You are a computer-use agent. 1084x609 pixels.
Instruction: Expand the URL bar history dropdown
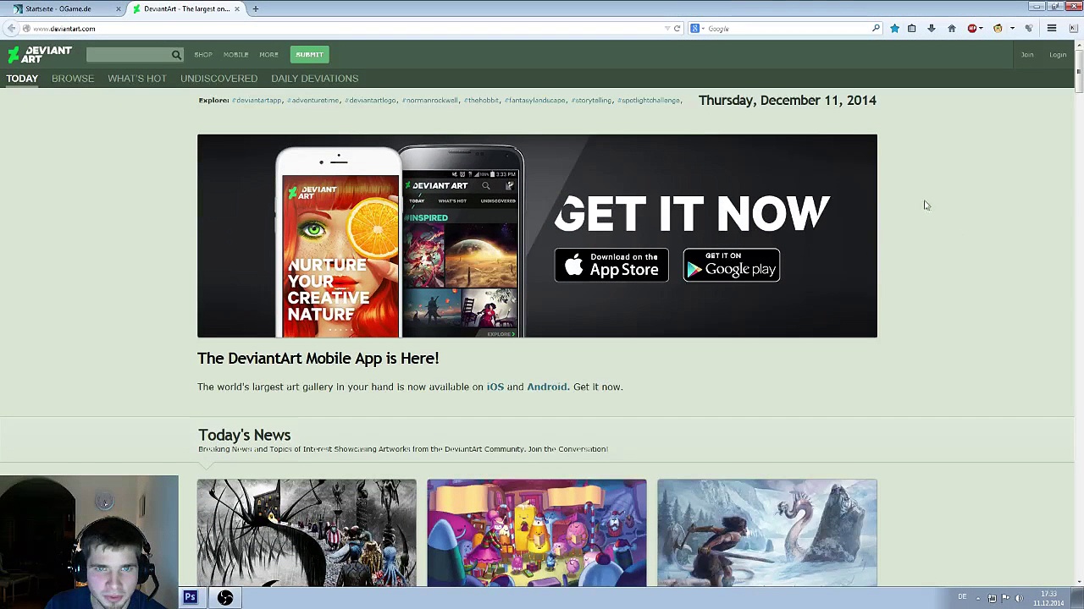click(x=666, y=29)
